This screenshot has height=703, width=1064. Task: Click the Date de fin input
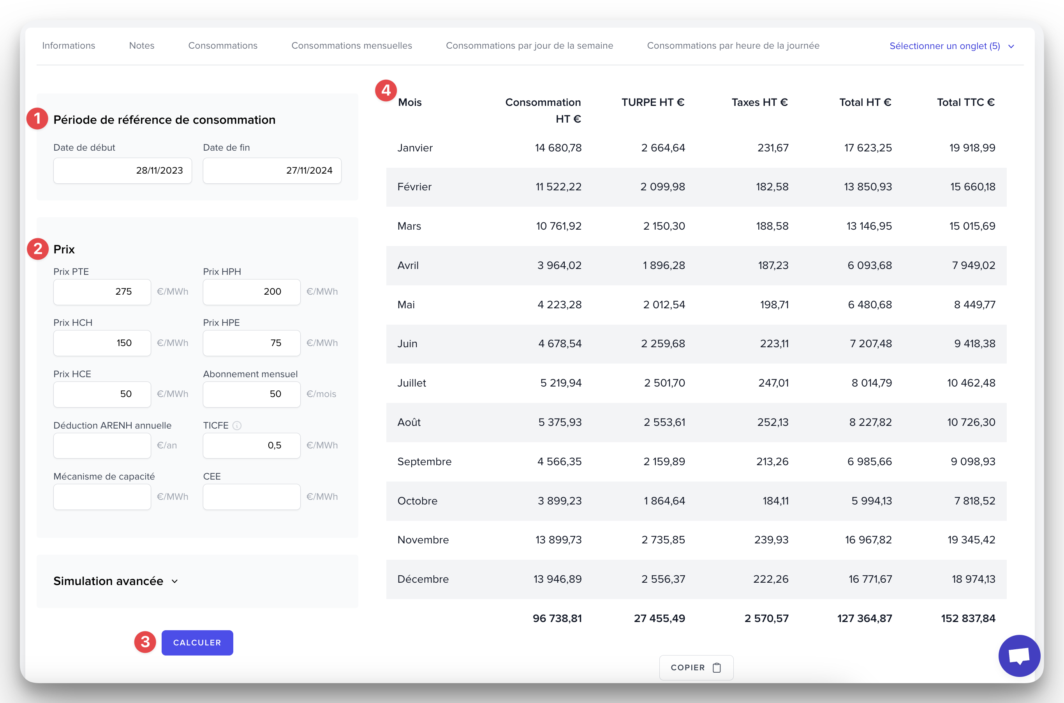coord(272,170)
